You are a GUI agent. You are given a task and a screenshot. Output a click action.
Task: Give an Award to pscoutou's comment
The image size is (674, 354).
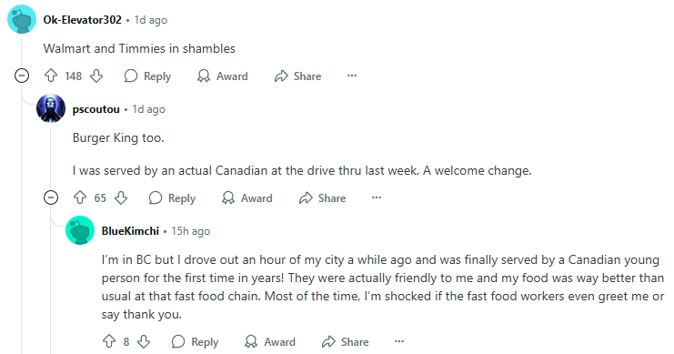[247, 197]
